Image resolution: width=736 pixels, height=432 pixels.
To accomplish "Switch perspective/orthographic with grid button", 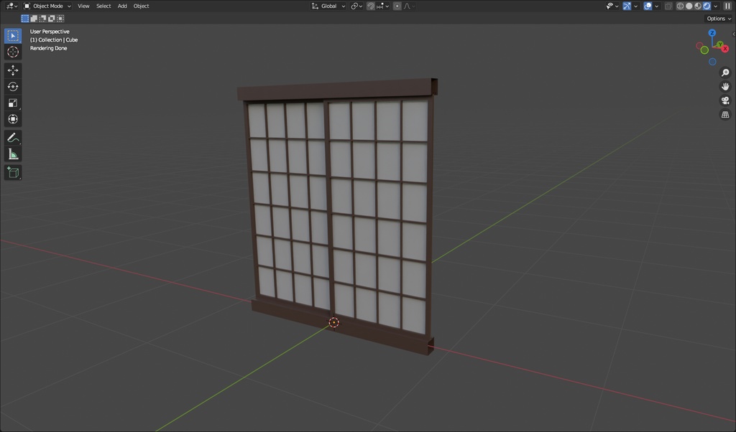I will pos(725,115).
